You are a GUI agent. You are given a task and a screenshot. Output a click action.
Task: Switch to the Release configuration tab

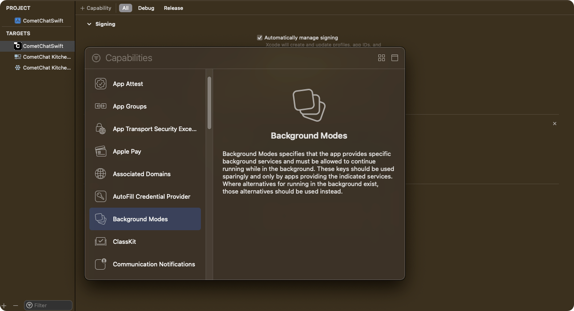(173, 8)
